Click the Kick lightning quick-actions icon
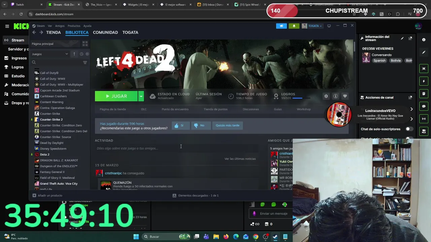 pos(424,81)
